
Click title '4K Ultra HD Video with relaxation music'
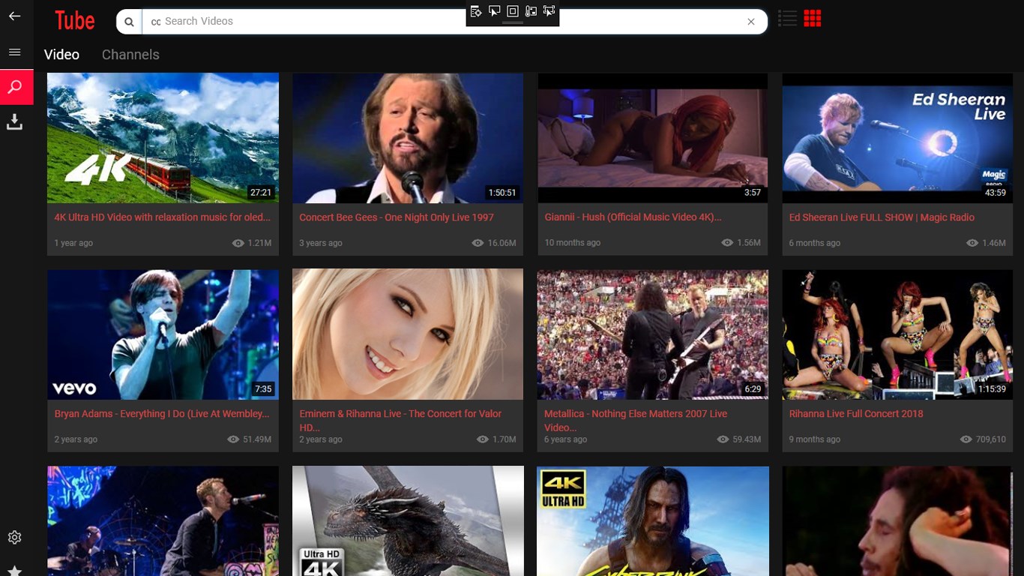click(x=162, y=217)
